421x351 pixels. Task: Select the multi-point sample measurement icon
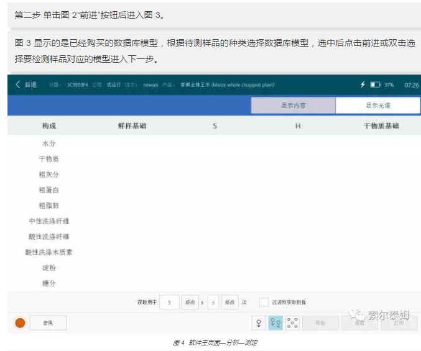293,323
